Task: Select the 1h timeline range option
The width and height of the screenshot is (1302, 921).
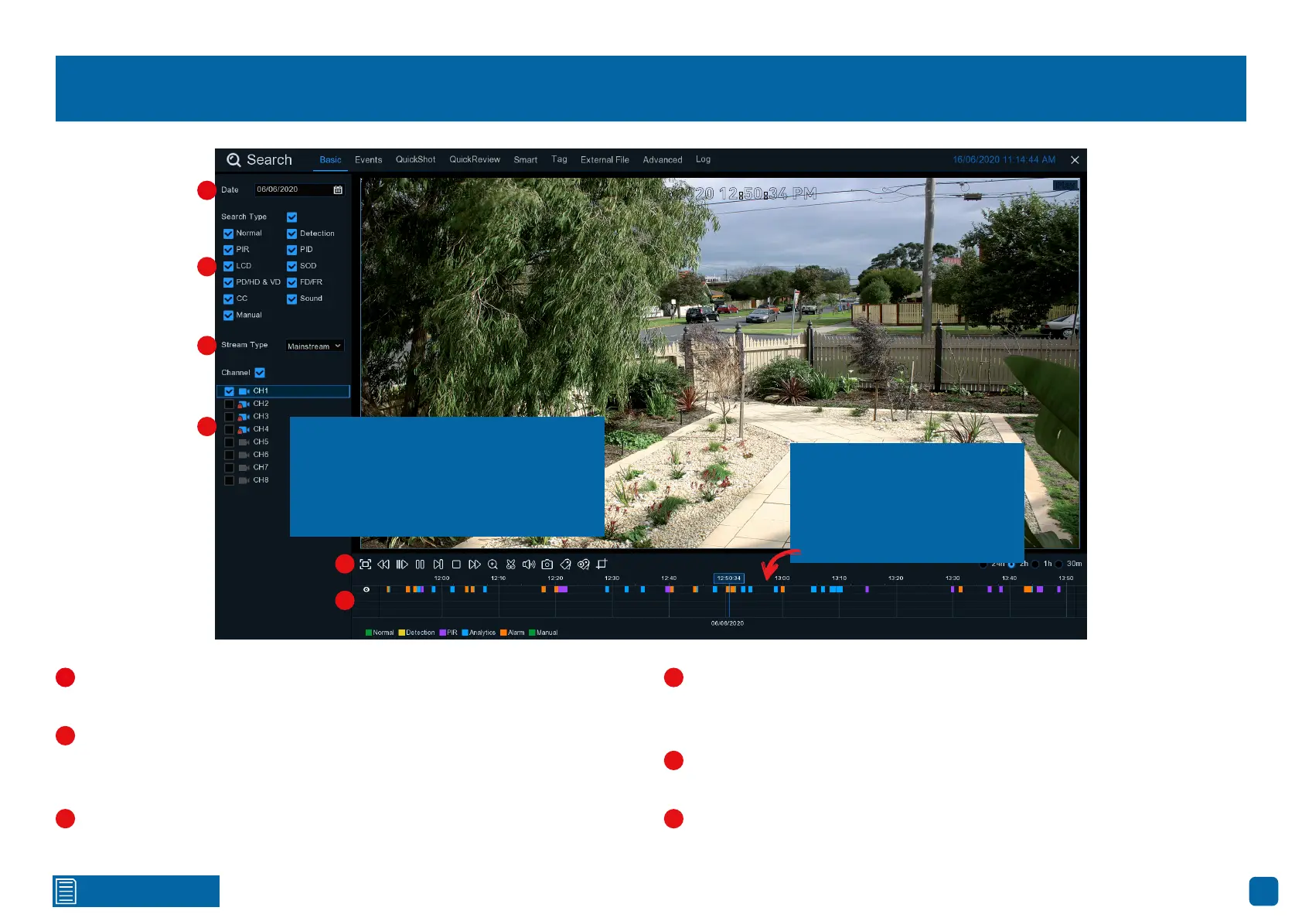Action: 1035,564
